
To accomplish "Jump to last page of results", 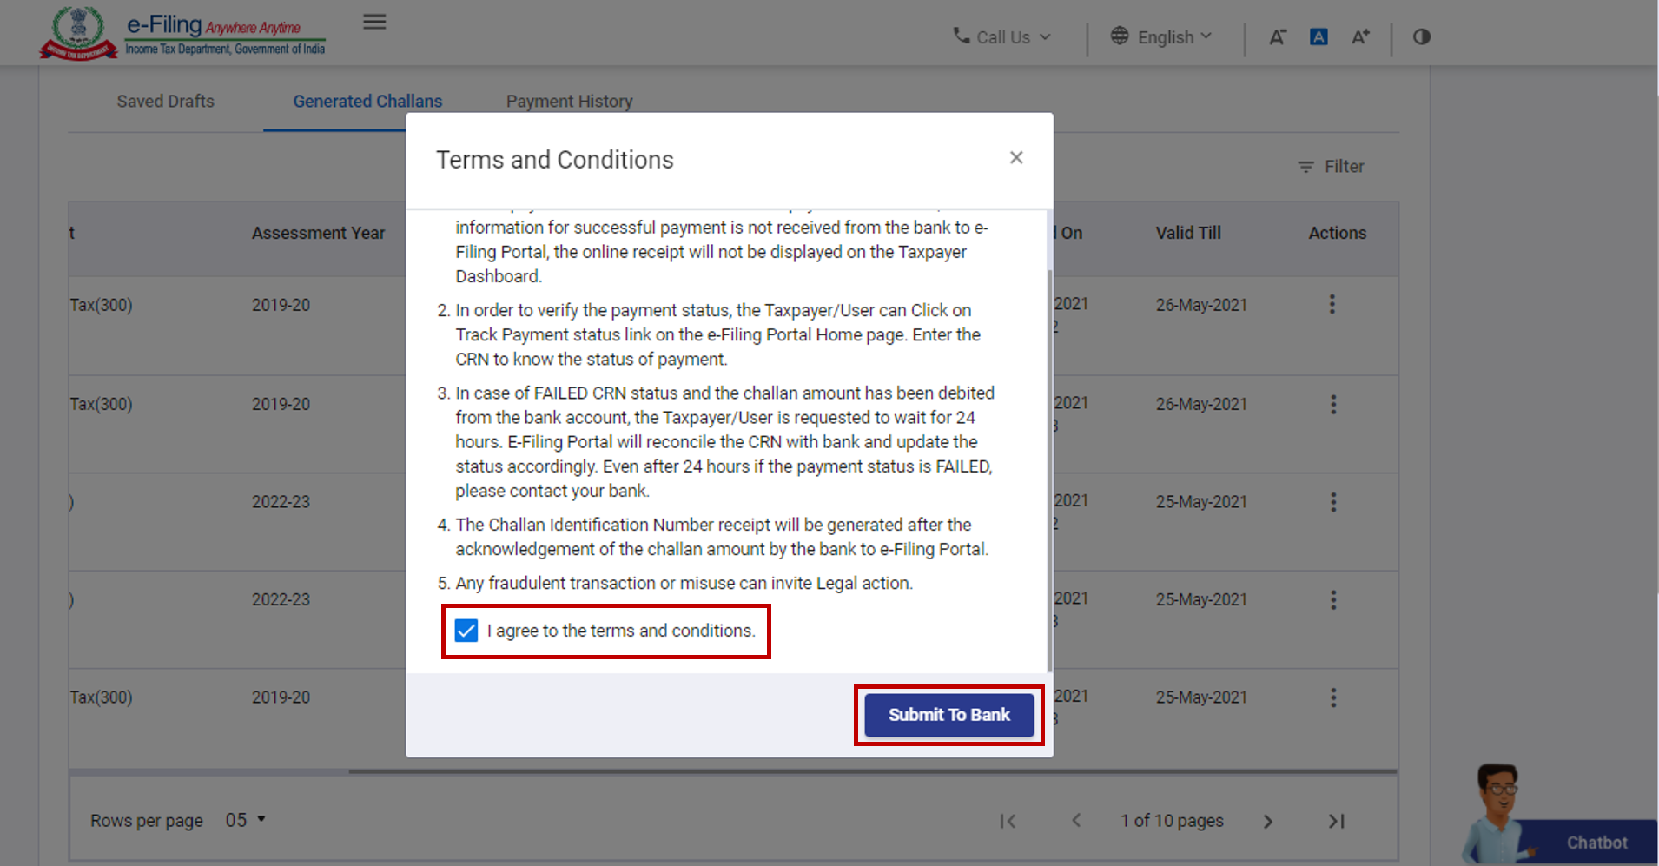I will 1337,821.
